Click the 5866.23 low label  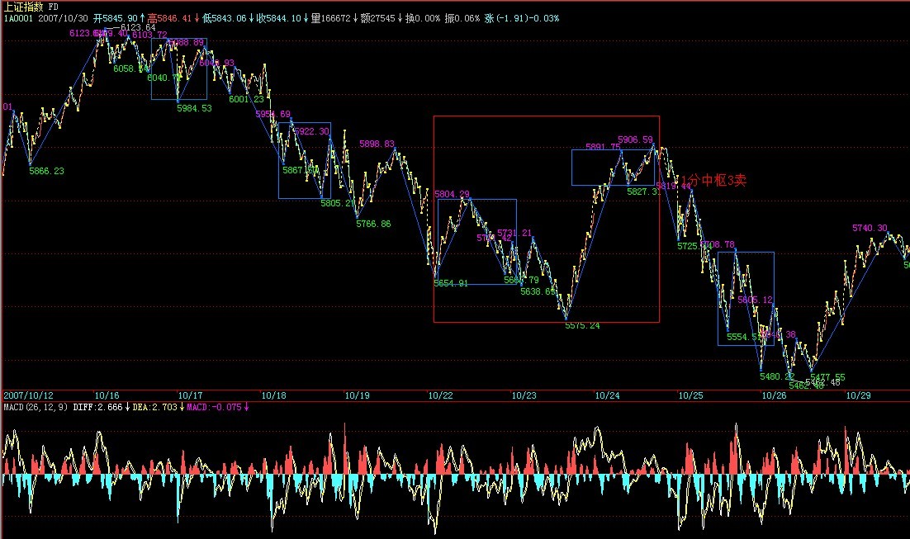click(46, 171)
